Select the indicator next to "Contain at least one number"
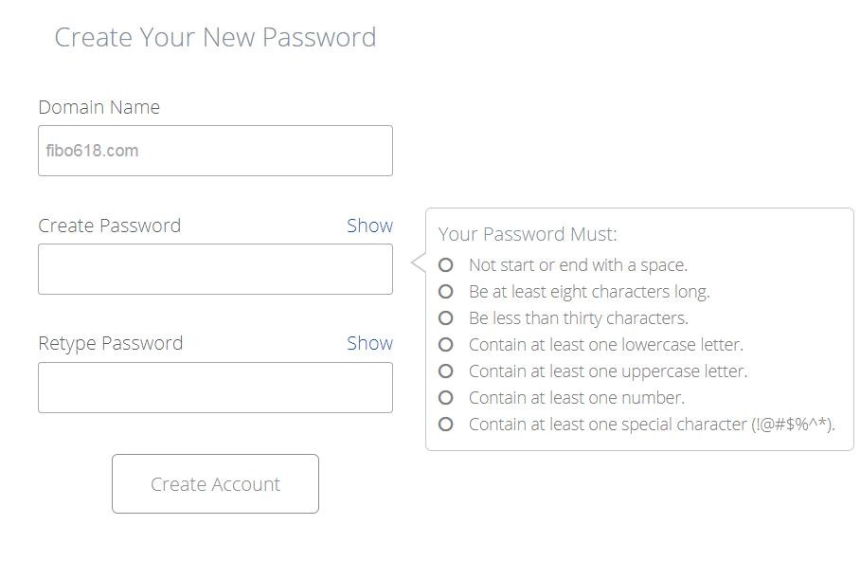The height and width of the screenshot is (561, 860). (446, 399)
